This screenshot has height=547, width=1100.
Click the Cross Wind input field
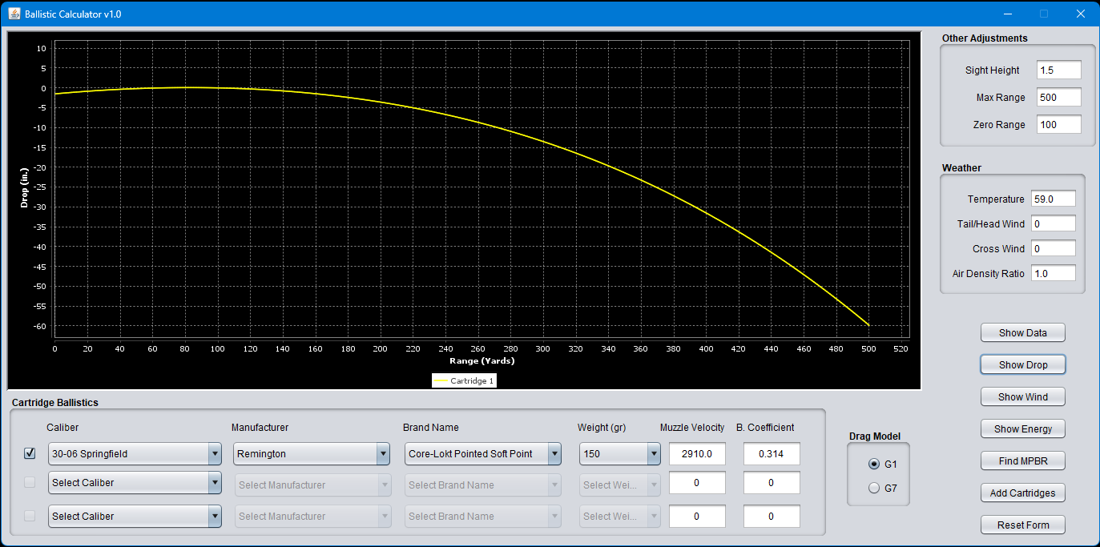tap(1054, 248)
